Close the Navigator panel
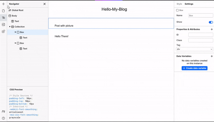The image size is (214, 122). [x=44, y=4]
